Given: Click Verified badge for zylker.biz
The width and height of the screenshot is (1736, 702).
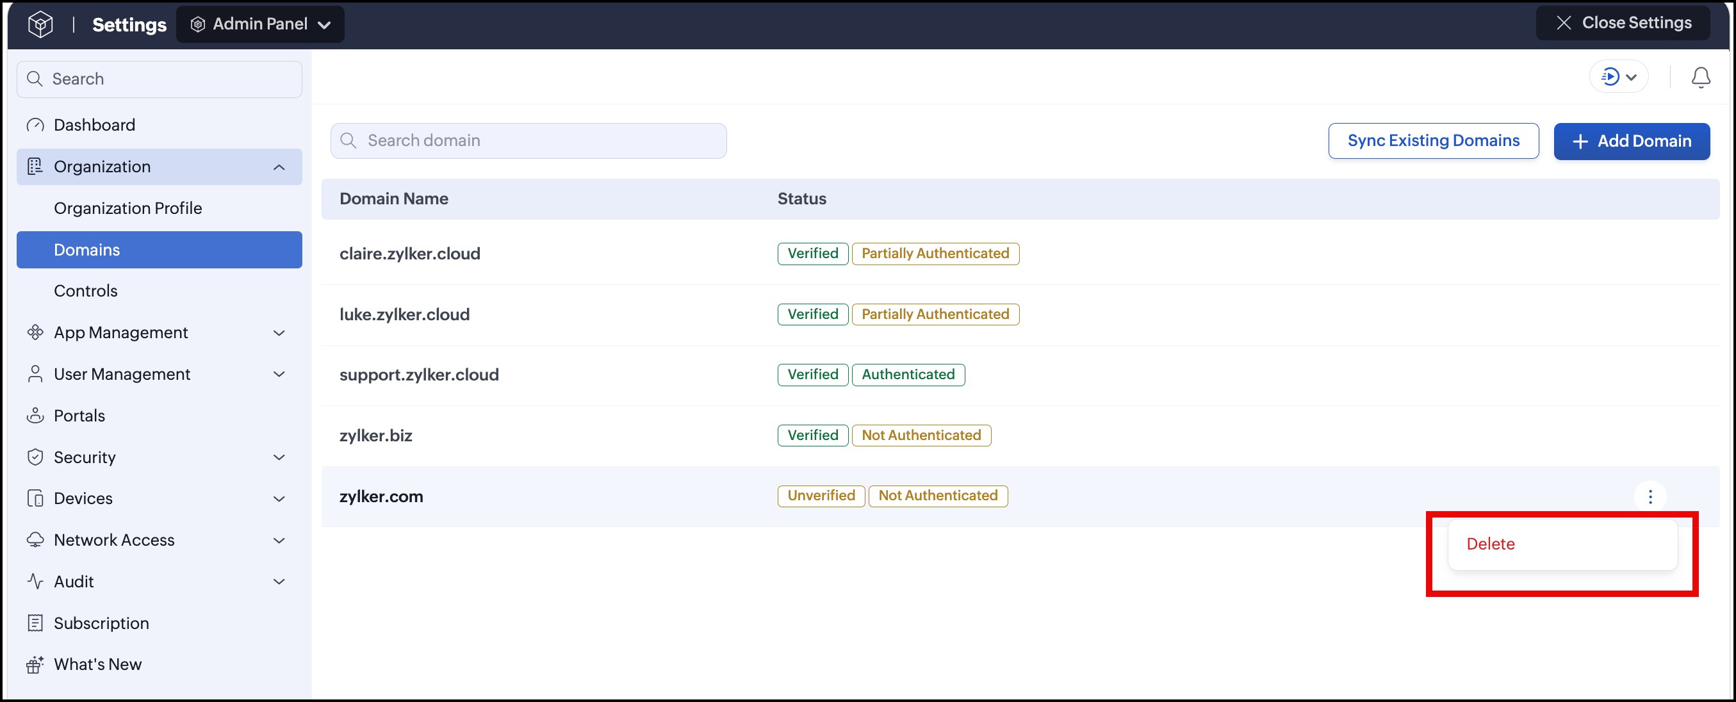Looking at the screenshot, I should pyautogui.click(x=813, y=435).
